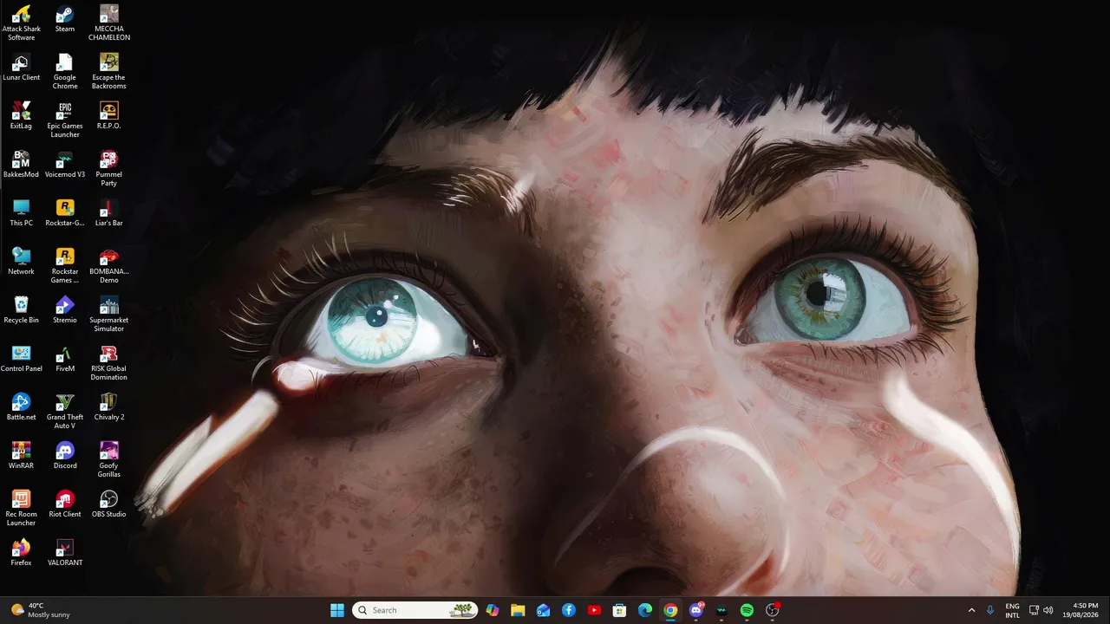Select the Discord desktop shortcut

[65, 456]
